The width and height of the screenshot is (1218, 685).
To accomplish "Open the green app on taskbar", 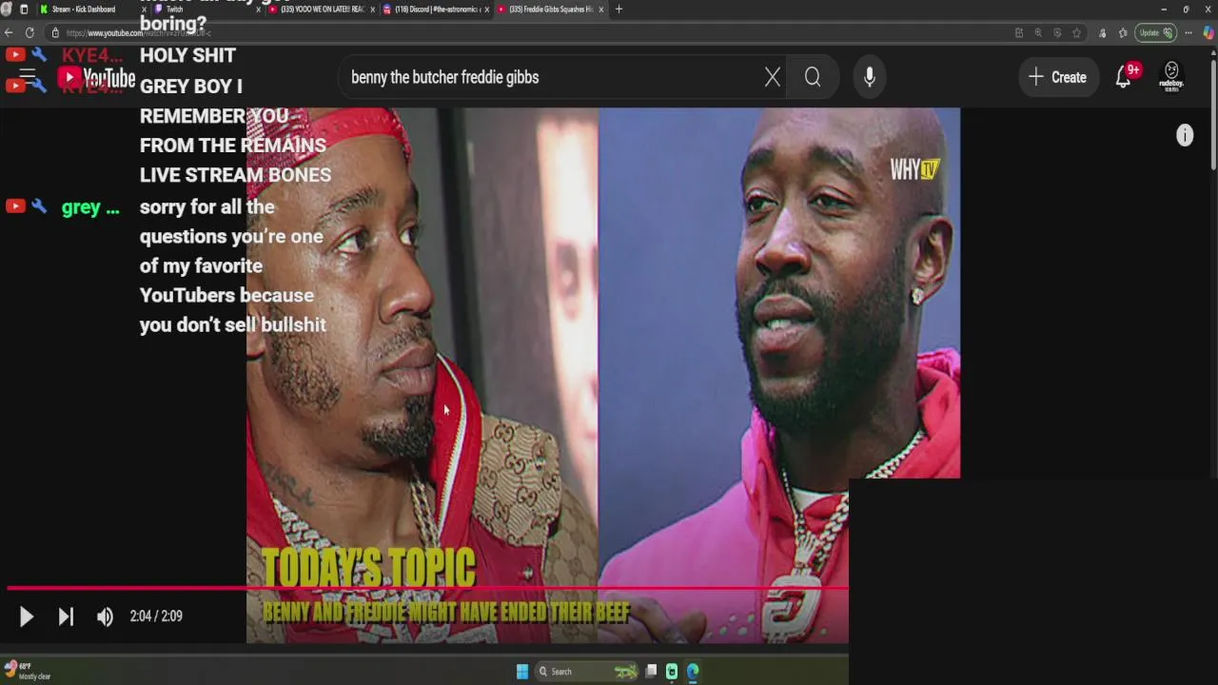I will (672, 672).
